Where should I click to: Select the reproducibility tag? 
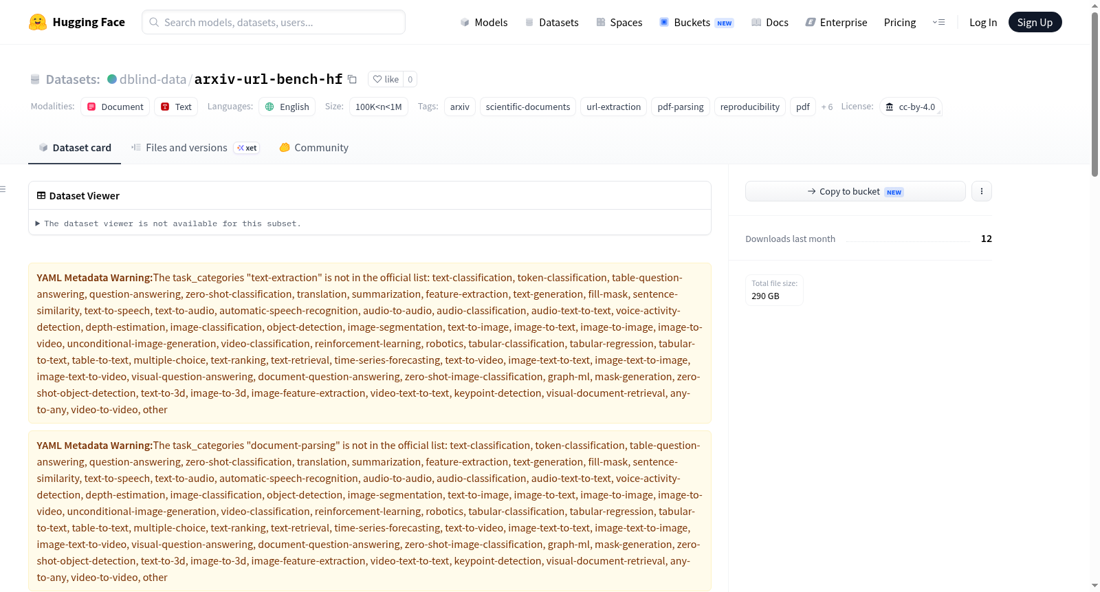[750, 107]
